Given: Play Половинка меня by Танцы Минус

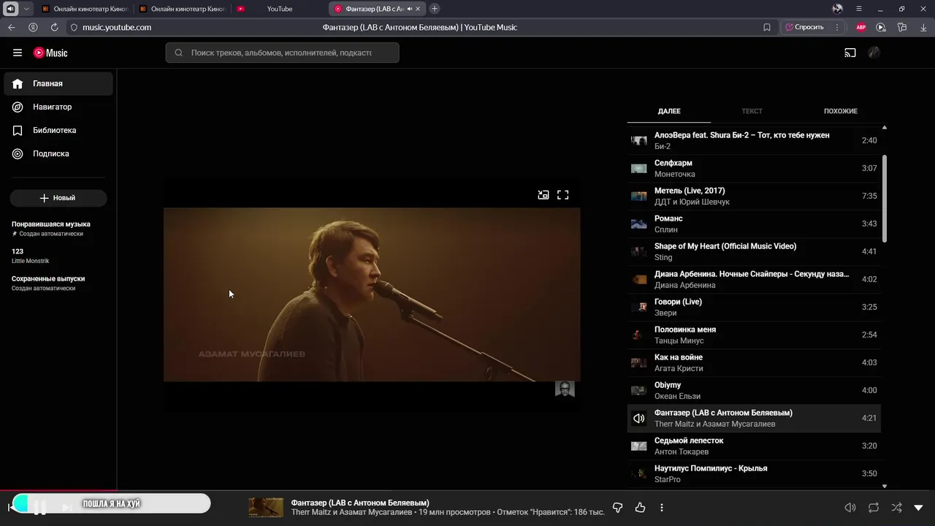Looking at the screenshot, I should point(754,335).
